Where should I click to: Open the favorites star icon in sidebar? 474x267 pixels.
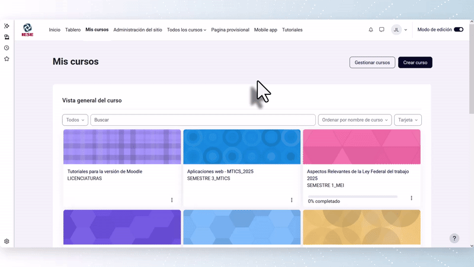pos(7,59)
